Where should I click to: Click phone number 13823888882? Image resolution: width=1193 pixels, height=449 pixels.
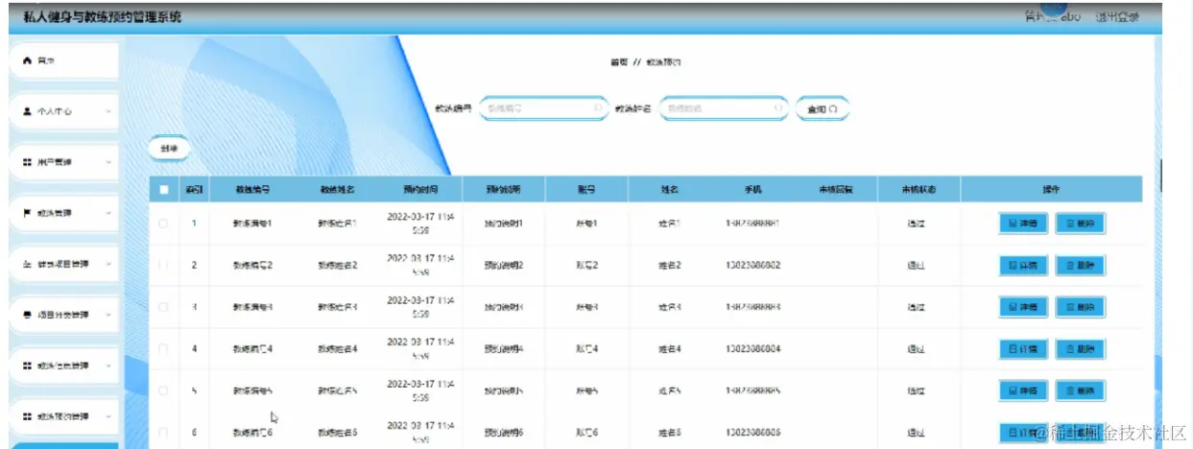pos(752,265)
